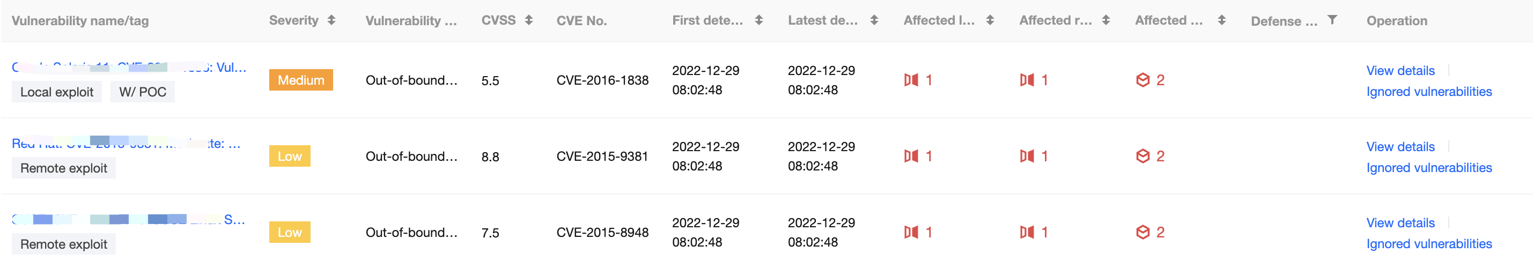Viewport: 1533px width, 268px height.
Task: Ignore the CVE-2015-9381 vulnerability
Action: click(x=1428, y=168)
